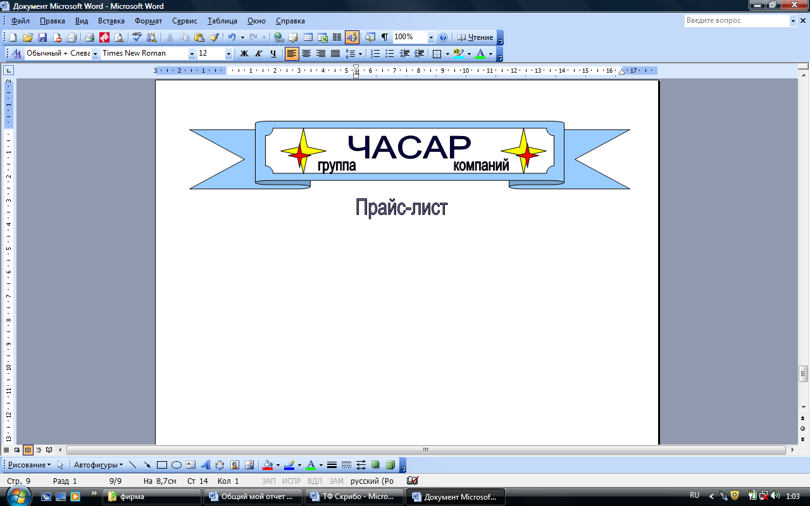Viewport: 810px width, 506px height.
Task: Paste from the clipboard
Action: coord(199,37)
